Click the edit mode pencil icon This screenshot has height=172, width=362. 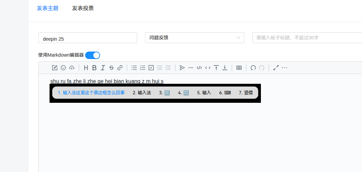[x=55, y=68]
